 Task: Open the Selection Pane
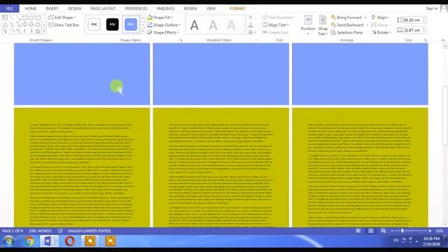click(347, 32)
